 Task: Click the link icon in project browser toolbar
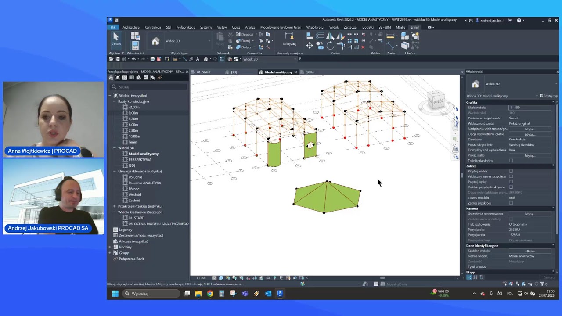click(160, 78)
